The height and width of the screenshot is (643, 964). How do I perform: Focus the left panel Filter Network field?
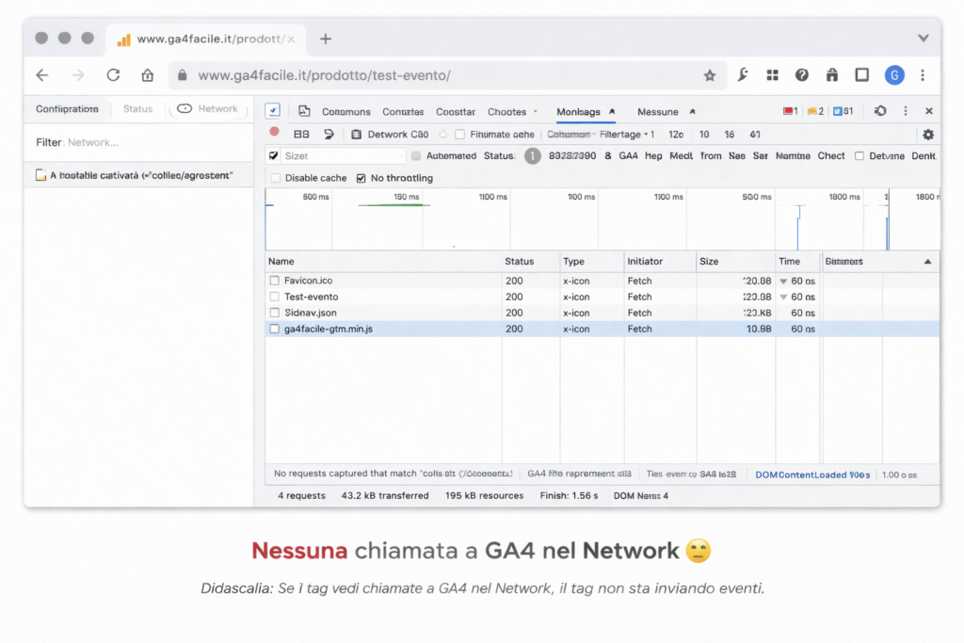click(138, 142)
